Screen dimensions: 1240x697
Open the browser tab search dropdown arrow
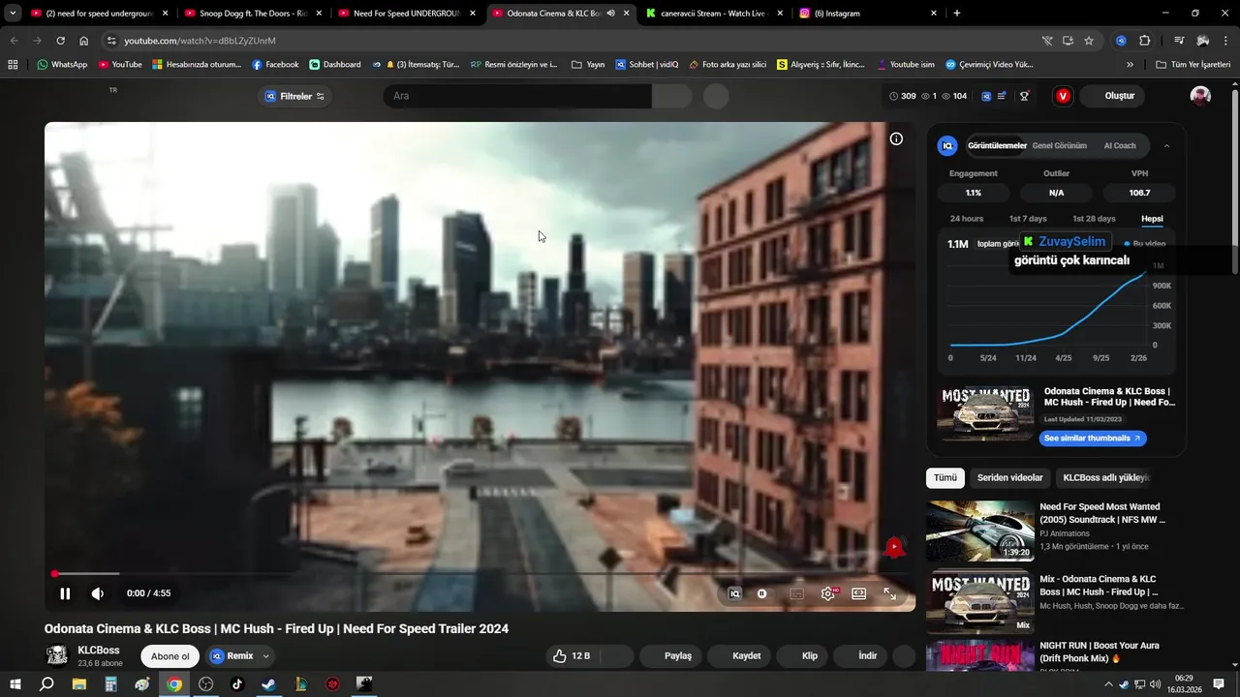point(13,14)
